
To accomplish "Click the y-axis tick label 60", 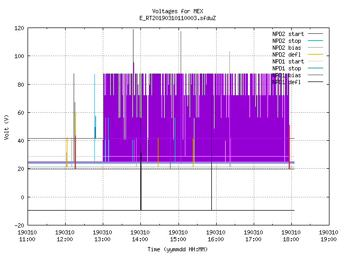I will pyautogui.click(x=21, y=113).
